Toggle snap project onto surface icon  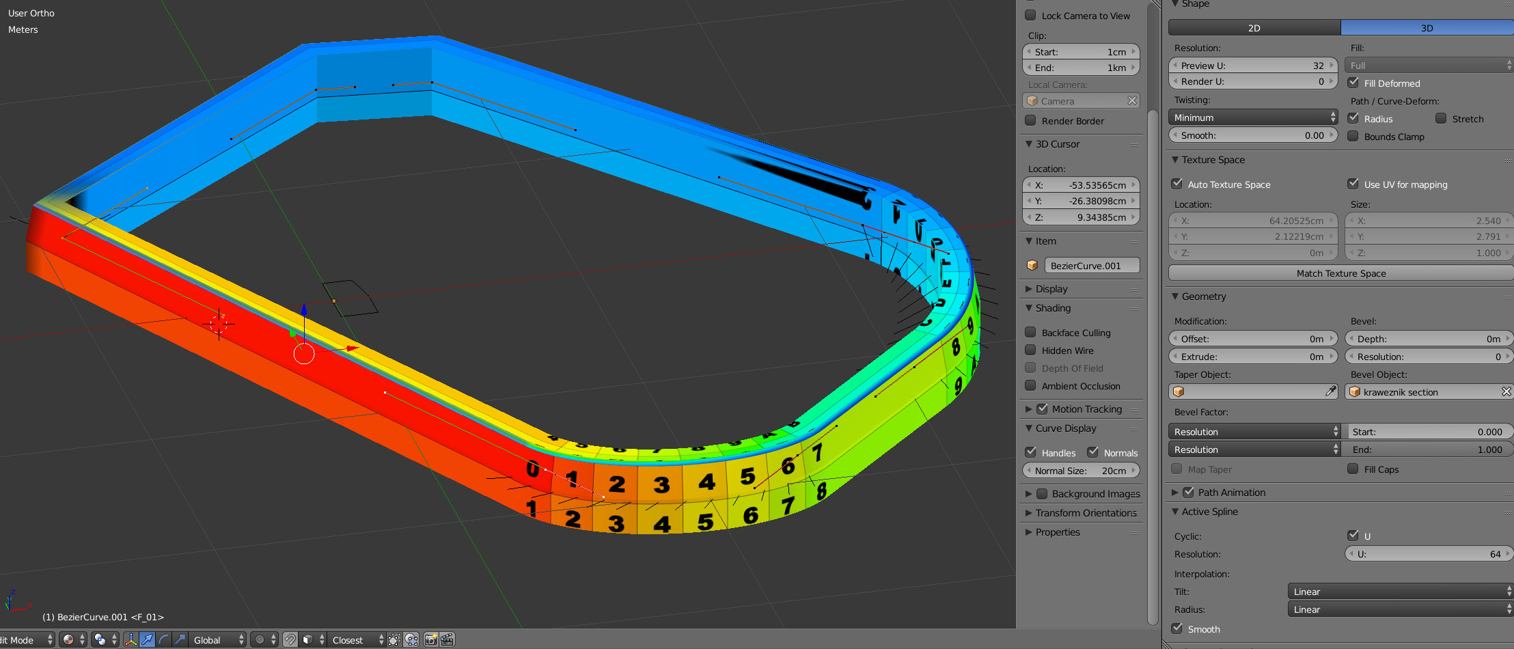click(x=411, y=639)
